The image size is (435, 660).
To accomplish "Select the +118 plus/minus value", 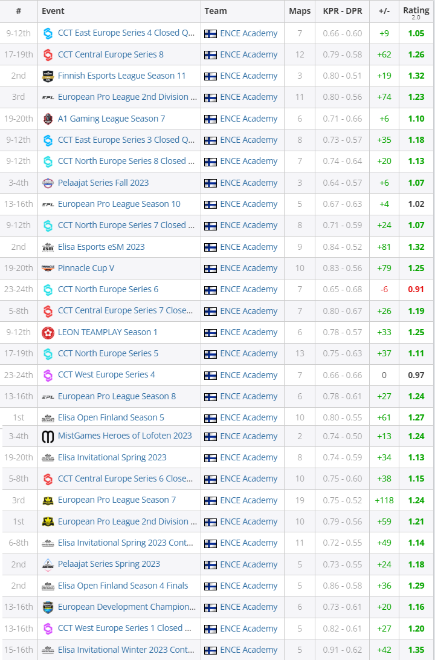I will 384,500.
